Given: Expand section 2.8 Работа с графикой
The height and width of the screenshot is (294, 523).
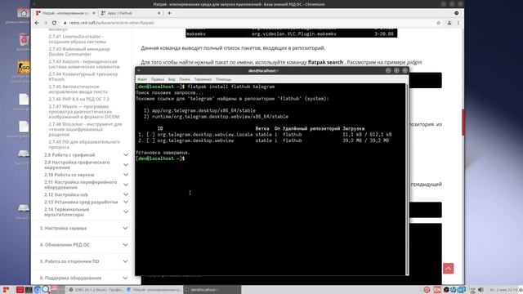Looking at the screenshot, I should (x=126, y=154).
